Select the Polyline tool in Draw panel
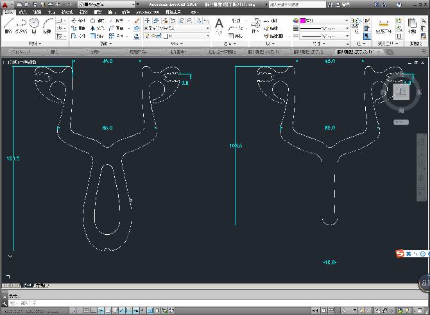This screenshot has height=315, width=430. pos(21,25)
